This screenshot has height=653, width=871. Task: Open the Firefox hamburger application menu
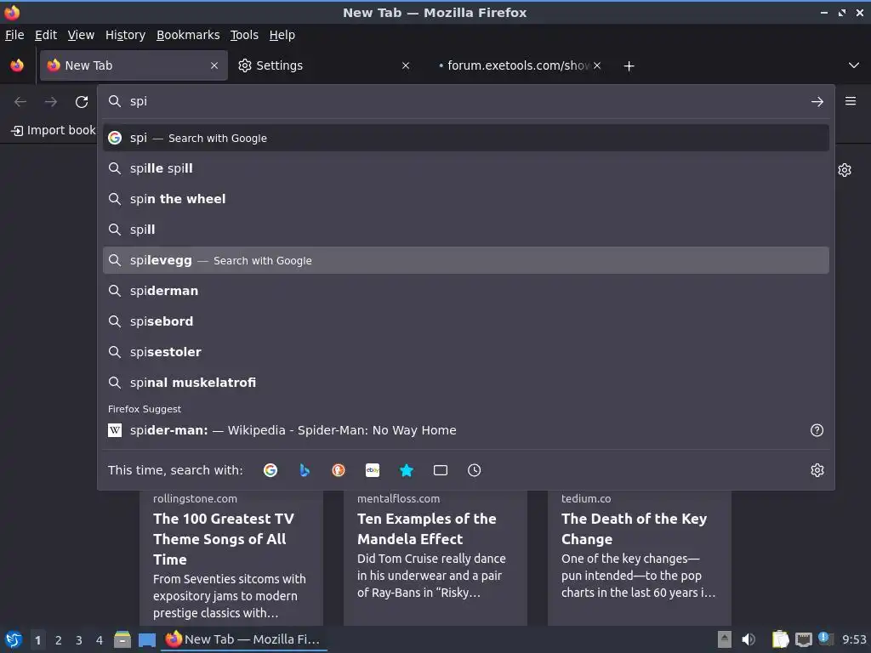point(851,101)
